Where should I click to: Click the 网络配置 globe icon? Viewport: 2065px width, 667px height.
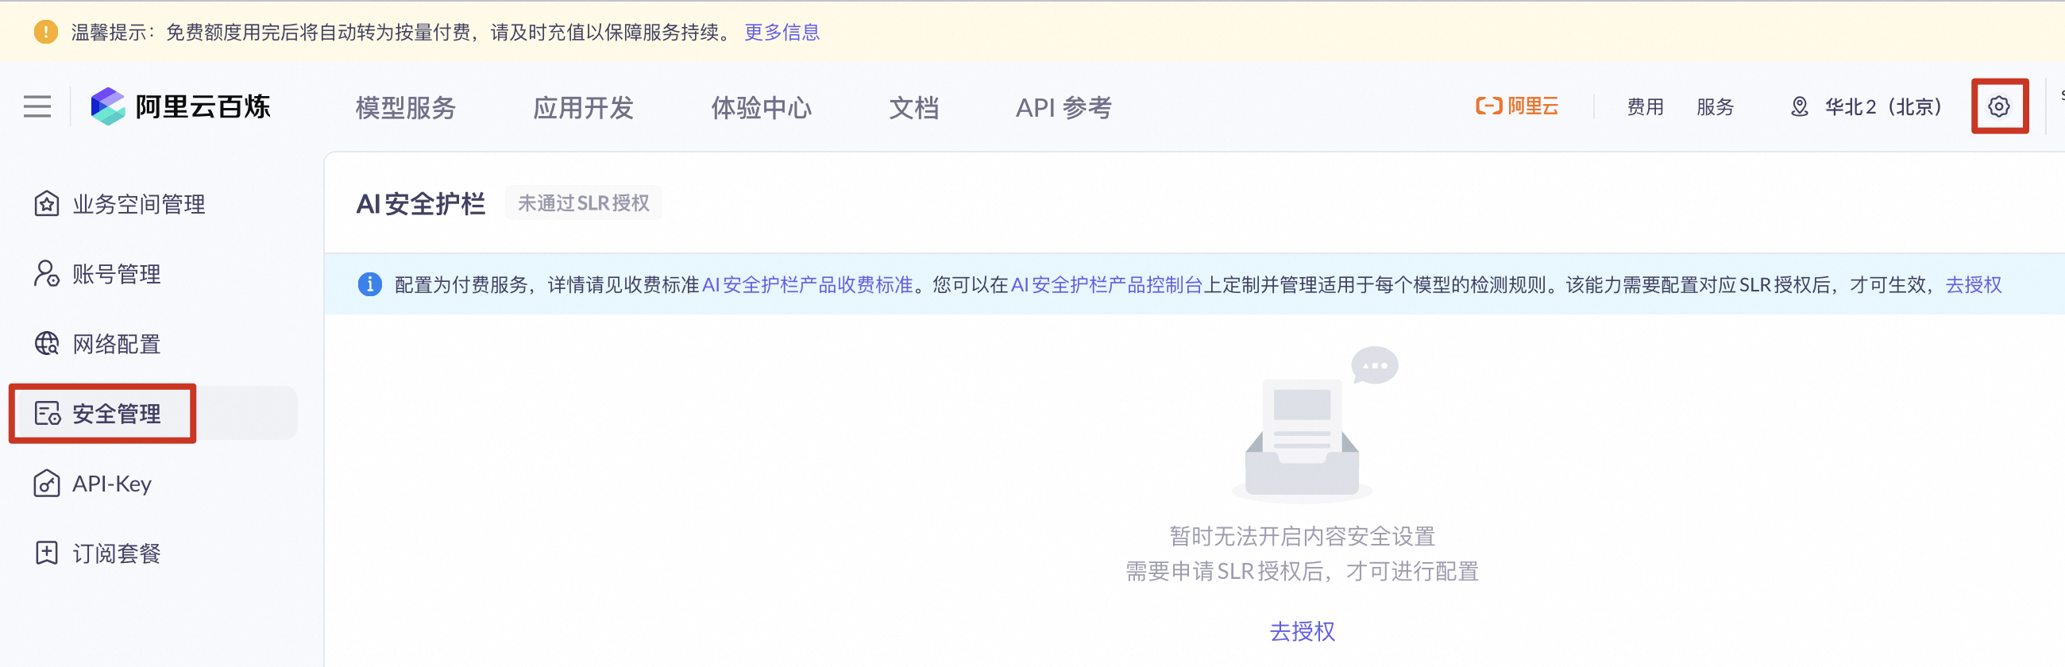(47, 343)
